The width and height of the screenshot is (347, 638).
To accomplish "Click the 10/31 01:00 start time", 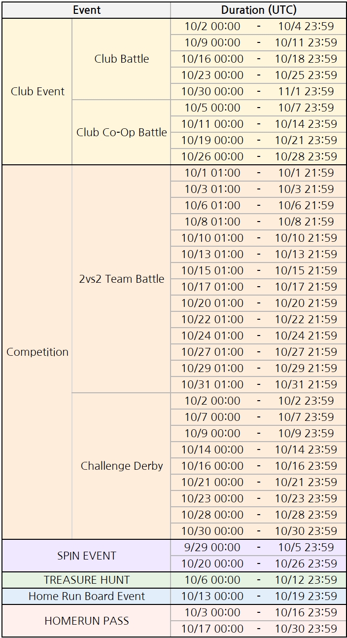I will tap(212, 384).
